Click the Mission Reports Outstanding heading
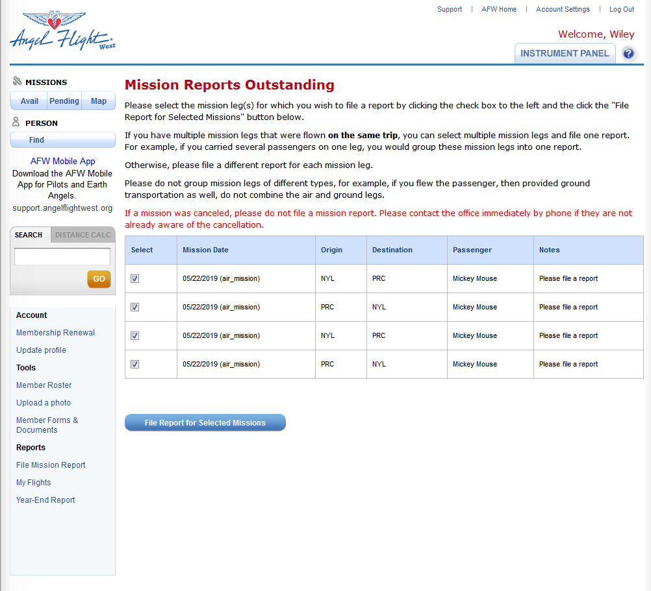This screenshot has width=651, height=591. coord(229,84)
